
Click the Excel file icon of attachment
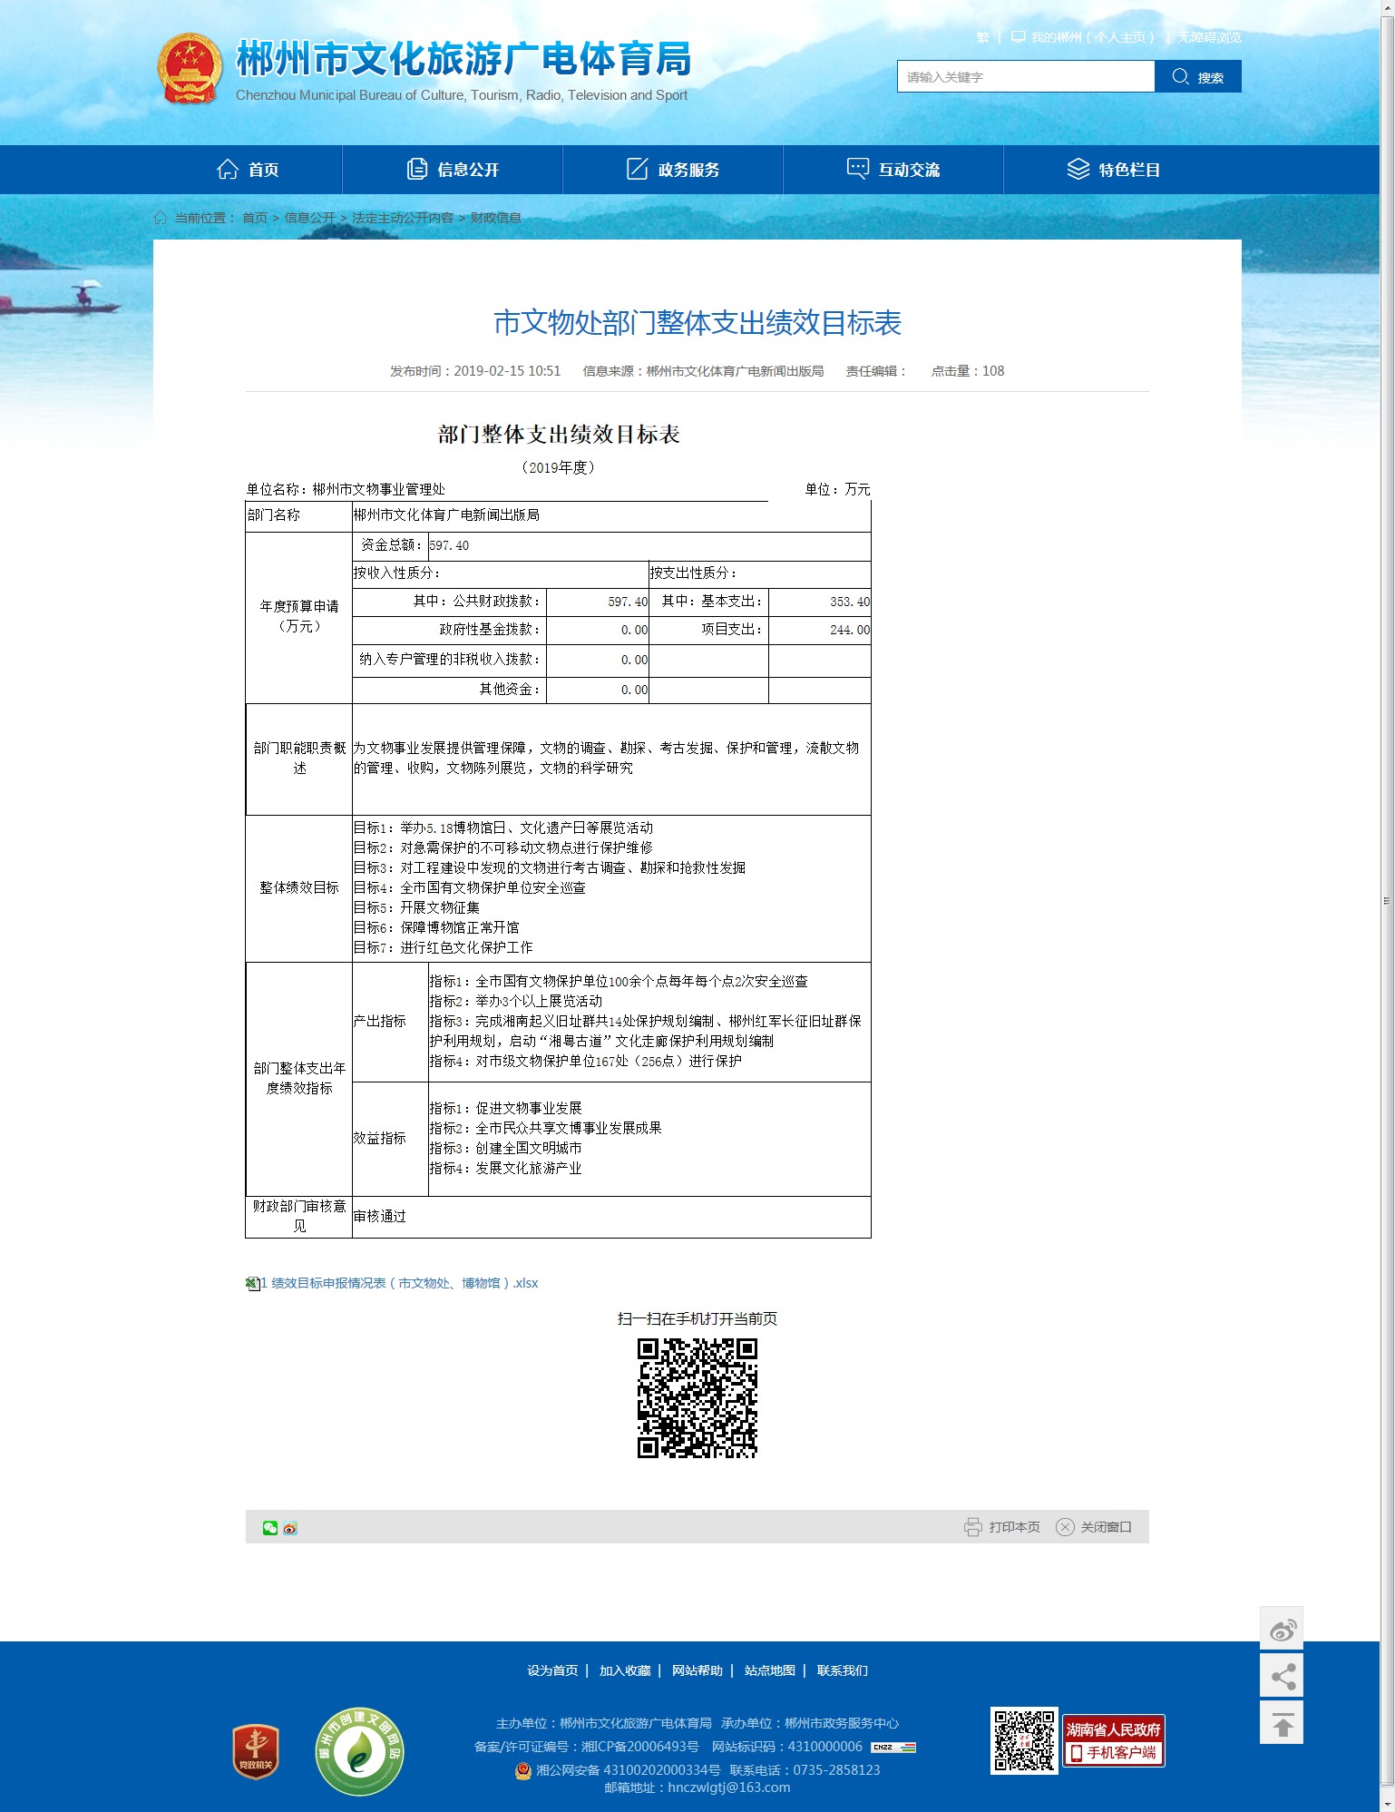252,1283
